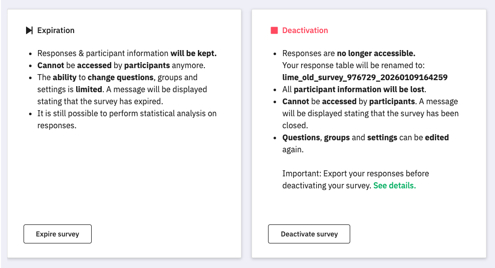Click the black Expiration skip-forward icon

[x=29, y=31]
